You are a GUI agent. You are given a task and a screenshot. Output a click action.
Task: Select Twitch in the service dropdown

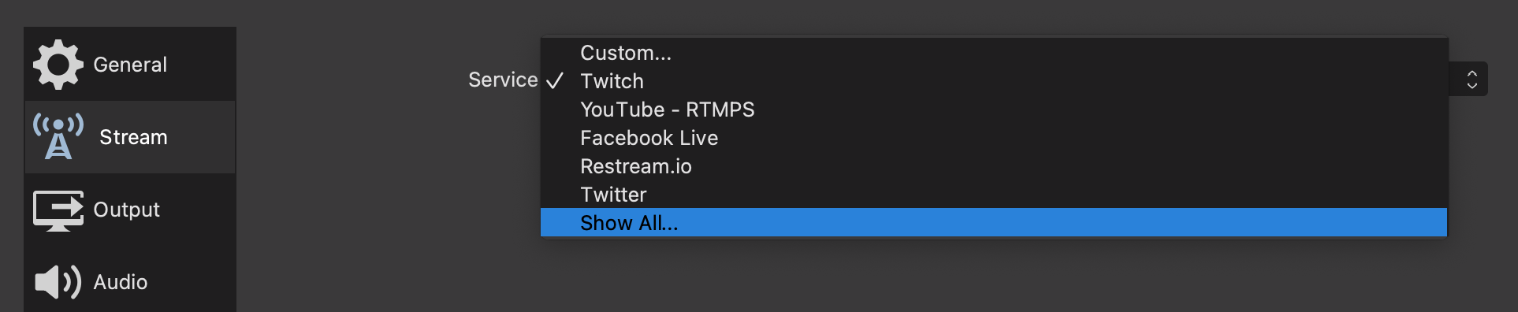point(994,81)
